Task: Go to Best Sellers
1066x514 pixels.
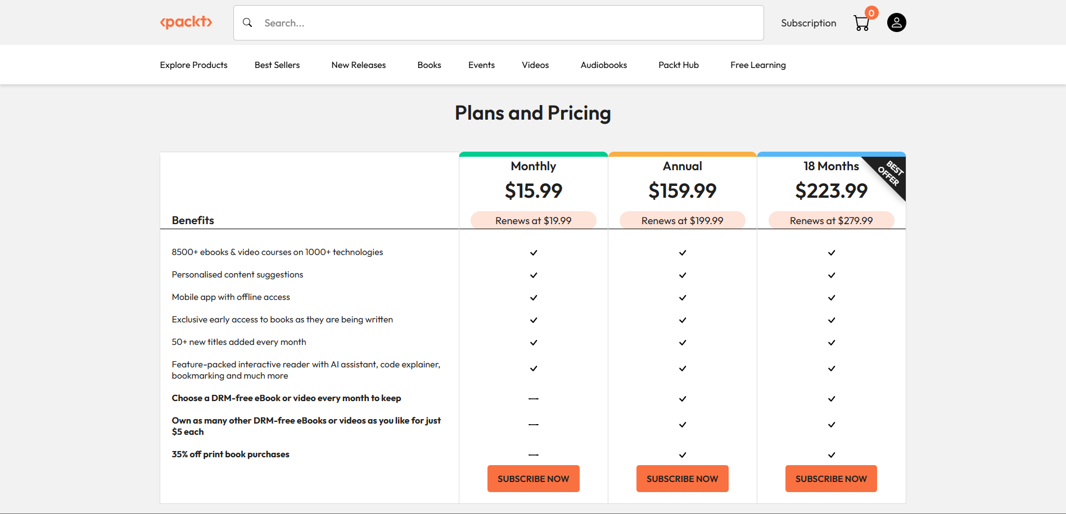Action: [277, 65]
